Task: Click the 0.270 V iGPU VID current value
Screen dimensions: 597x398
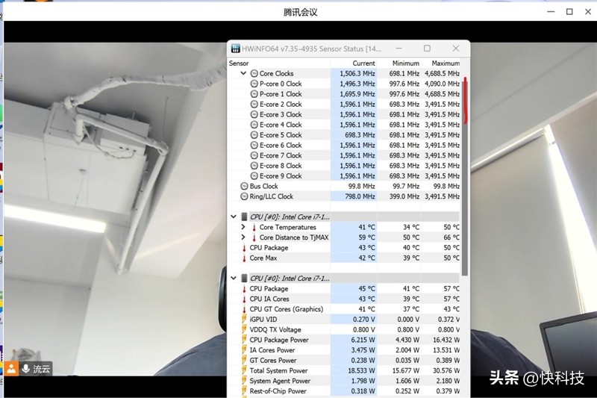Action: (x=363, y=320)
